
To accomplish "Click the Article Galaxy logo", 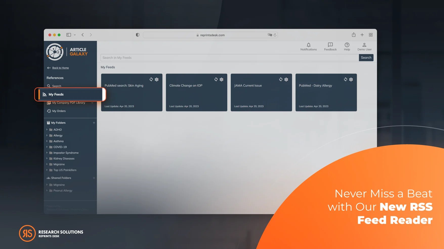I will point(67,52).
